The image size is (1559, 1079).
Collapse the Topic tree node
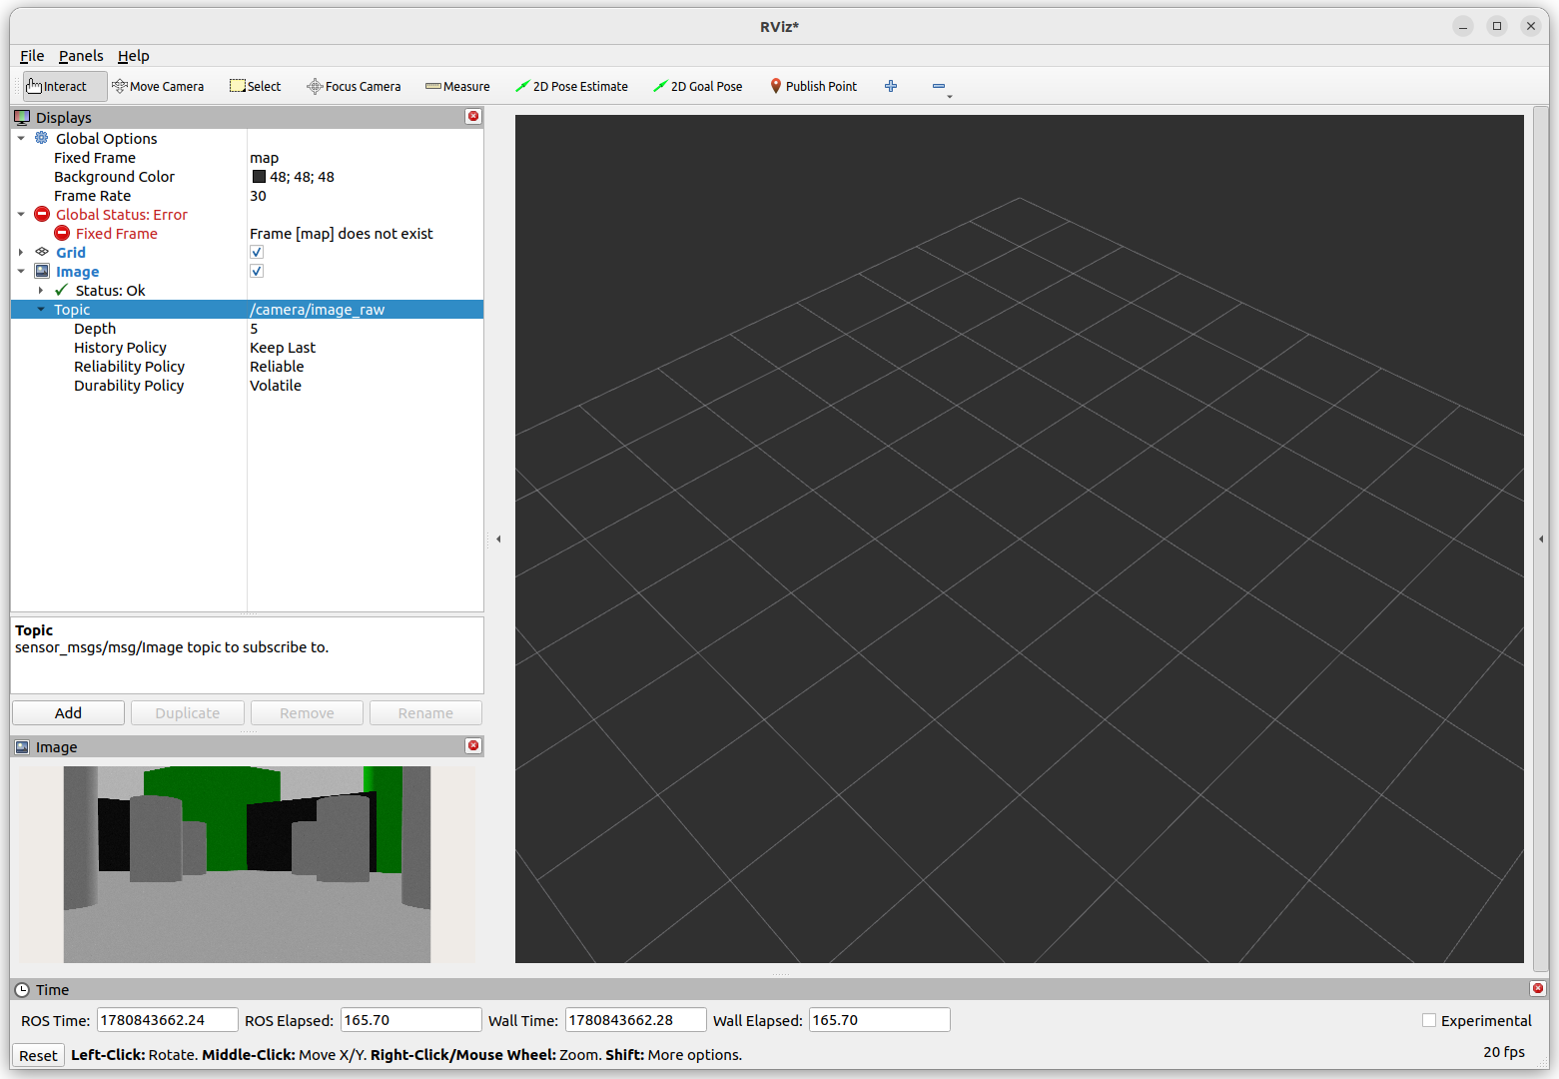coord(41,309)
